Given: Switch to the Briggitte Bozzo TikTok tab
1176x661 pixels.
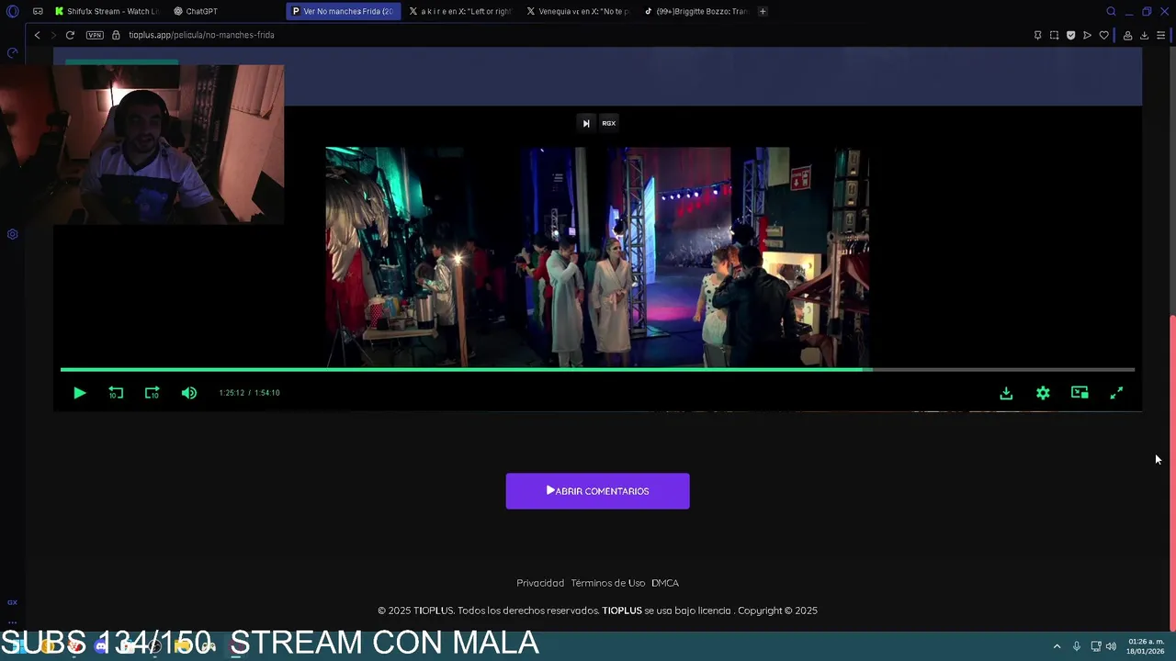Looking at the screenshot, I should click(x=695, y=11).
